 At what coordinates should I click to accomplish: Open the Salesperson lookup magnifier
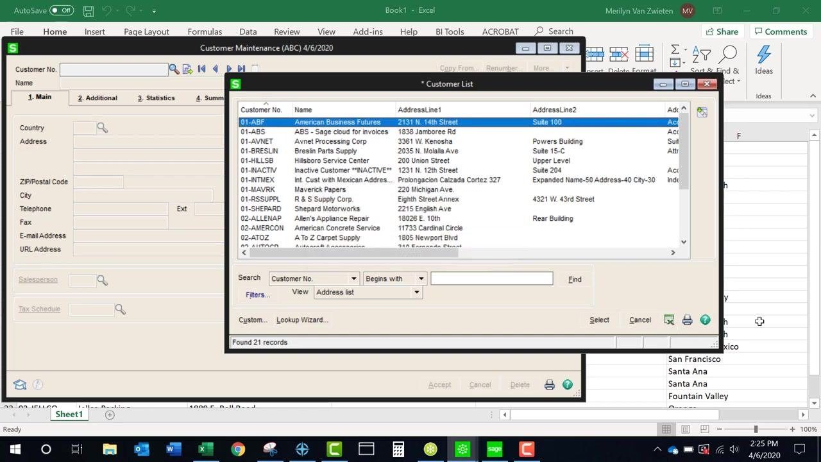pos(102,280)
